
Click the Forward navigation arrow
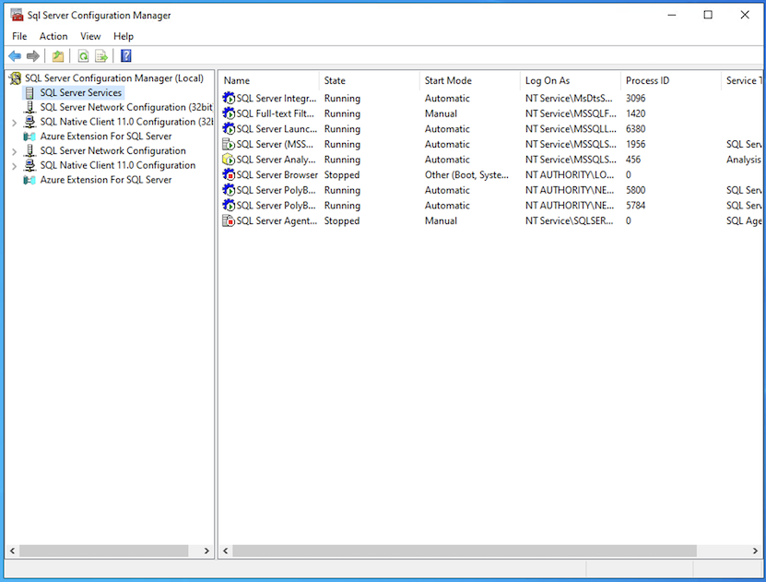point(32,56)
